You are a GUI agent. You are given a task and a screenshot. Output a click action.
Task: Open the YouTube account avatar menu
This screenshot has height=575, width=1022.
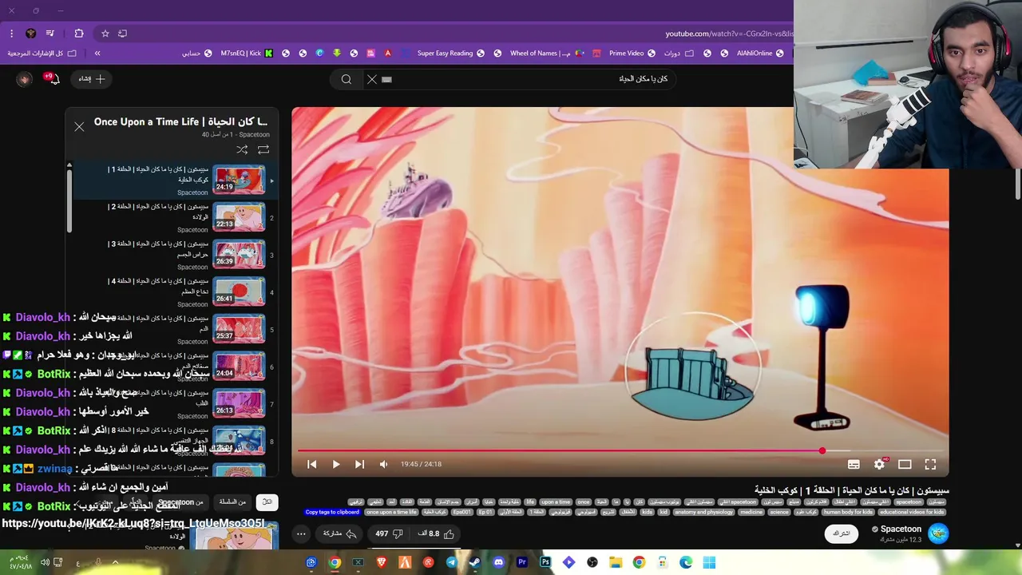(x=25, y=79)
